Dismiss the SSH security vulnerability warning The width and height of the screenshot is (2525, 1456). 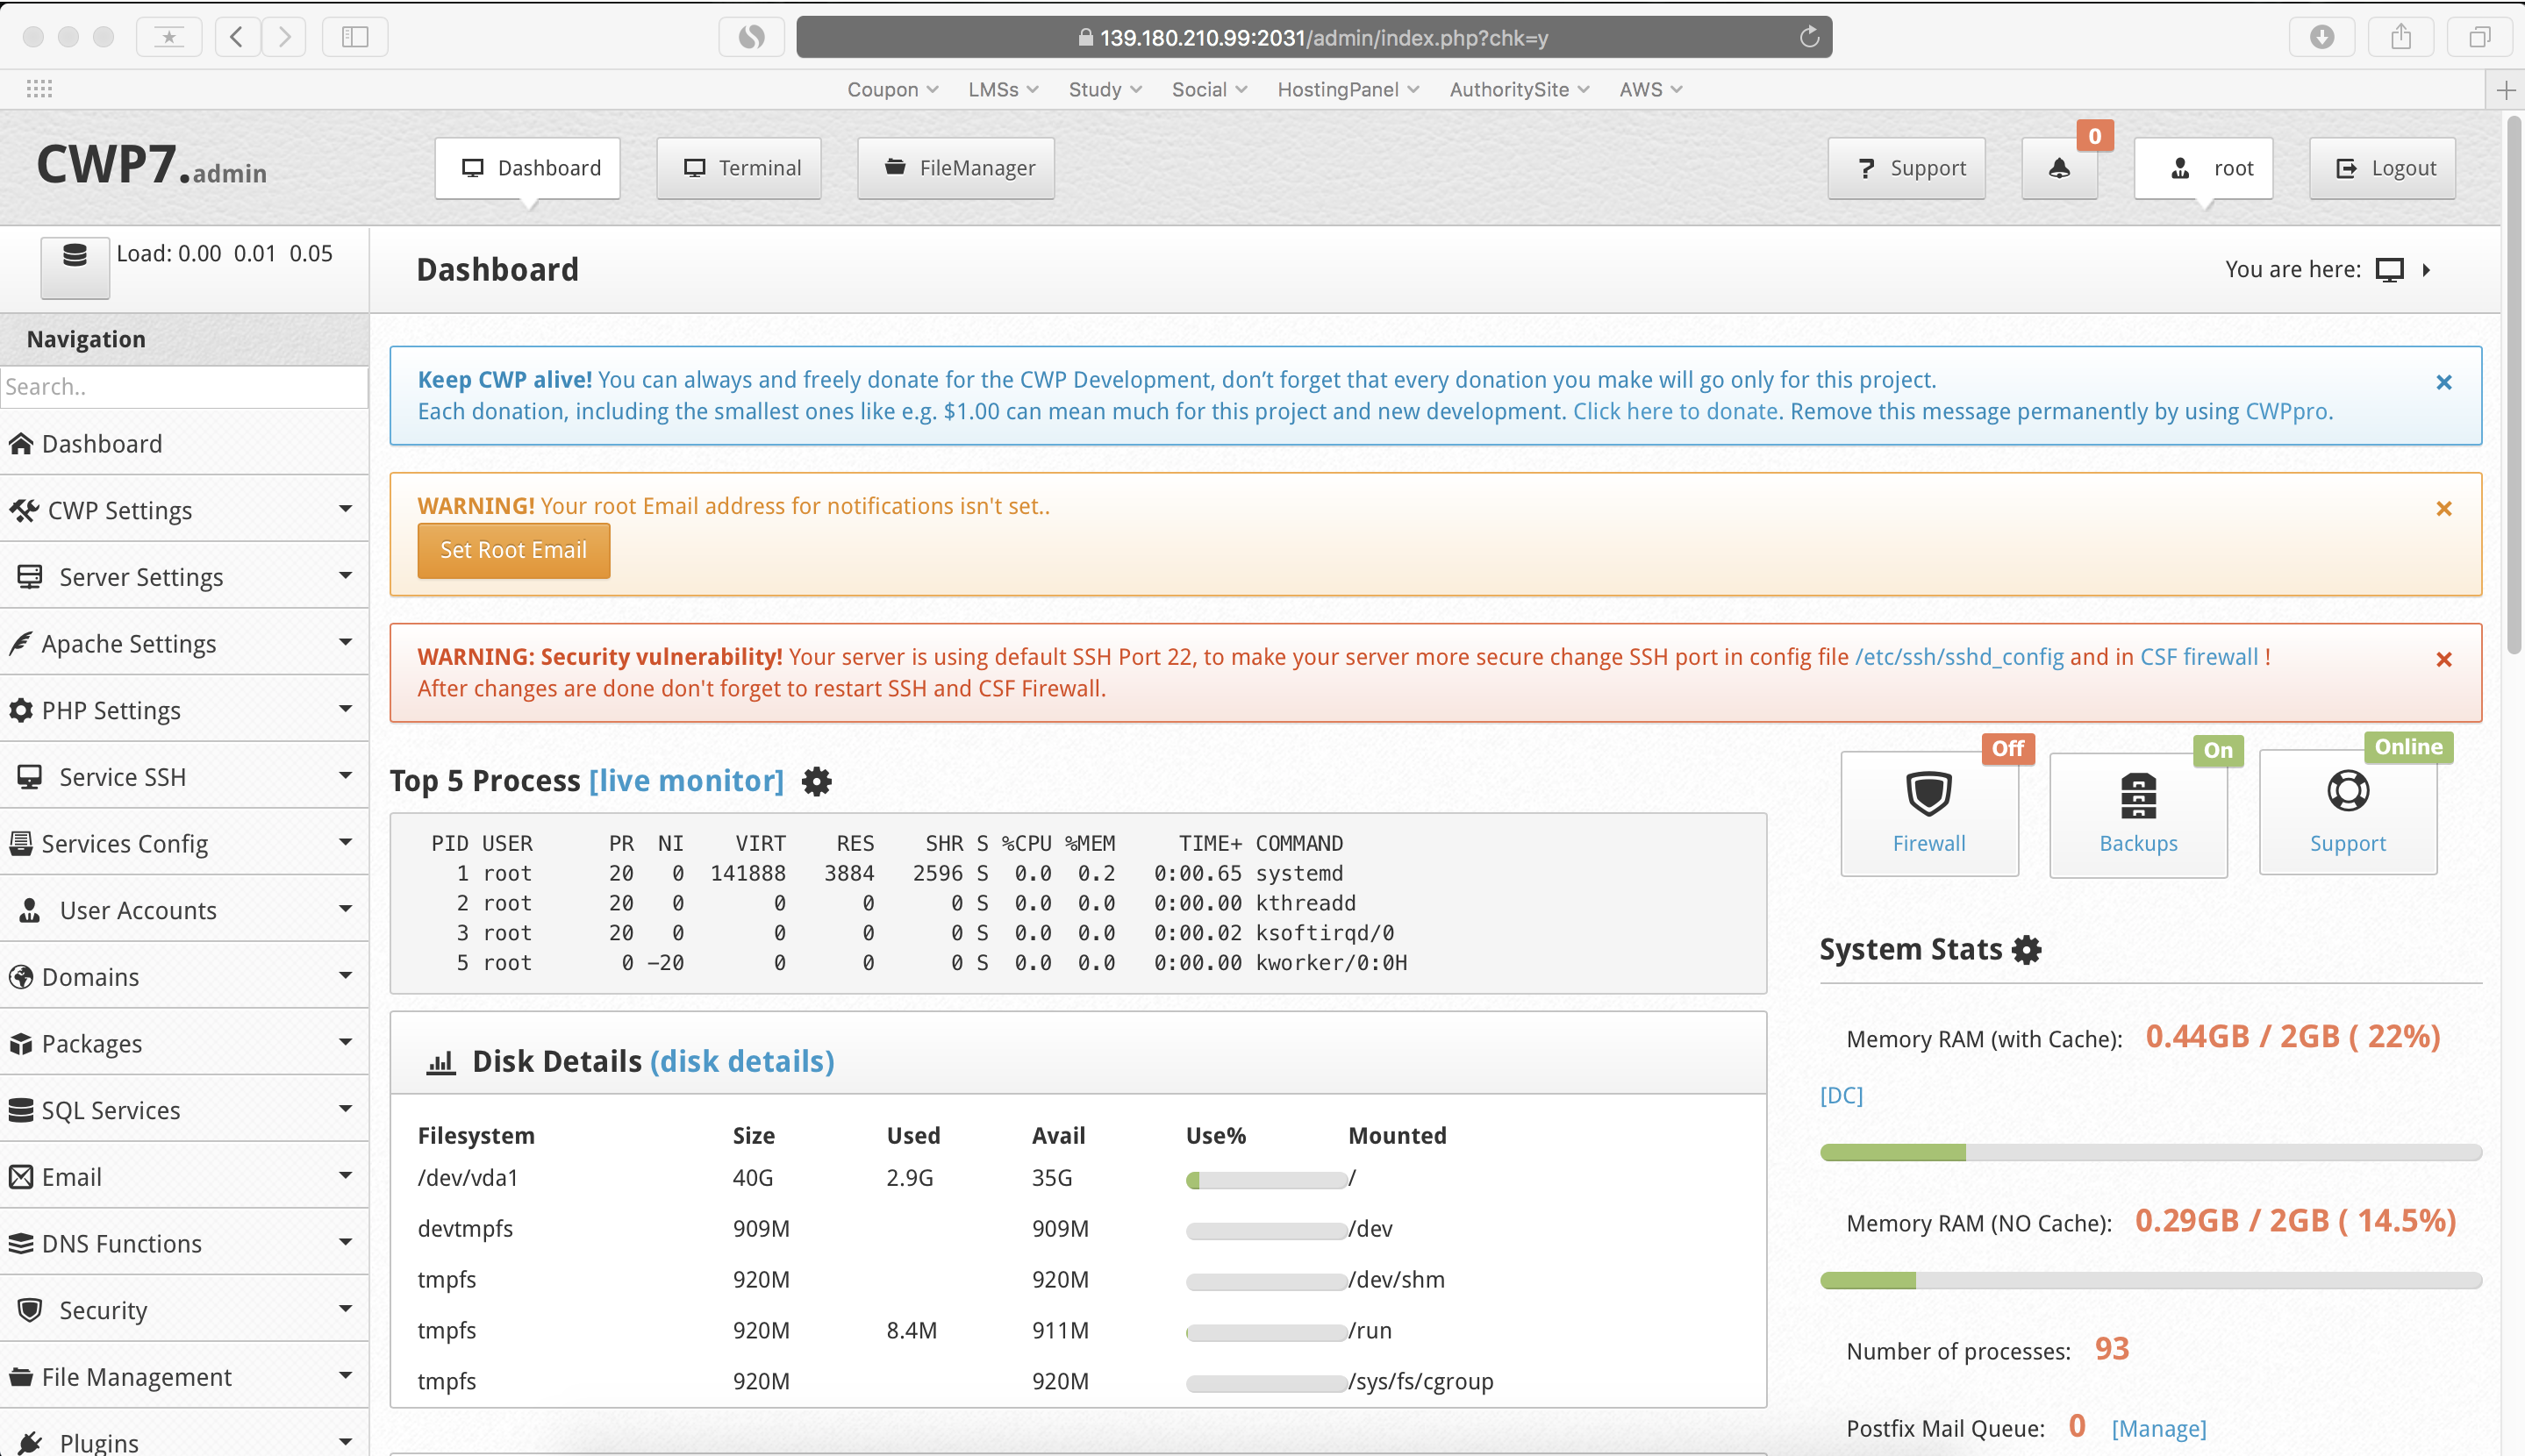click(x=2443, y=659)
